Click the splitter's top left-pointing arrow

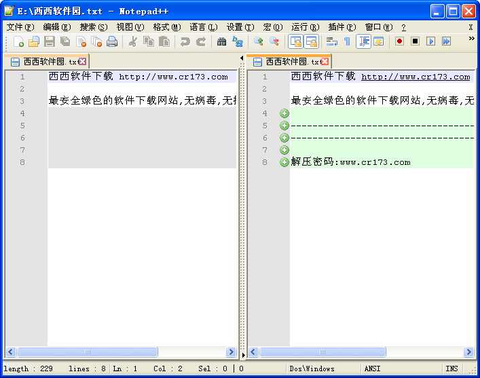click(242, 58)
